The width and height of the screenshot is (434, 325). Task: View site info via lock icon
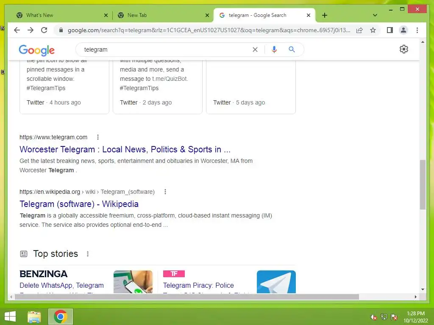pos(61,30)
